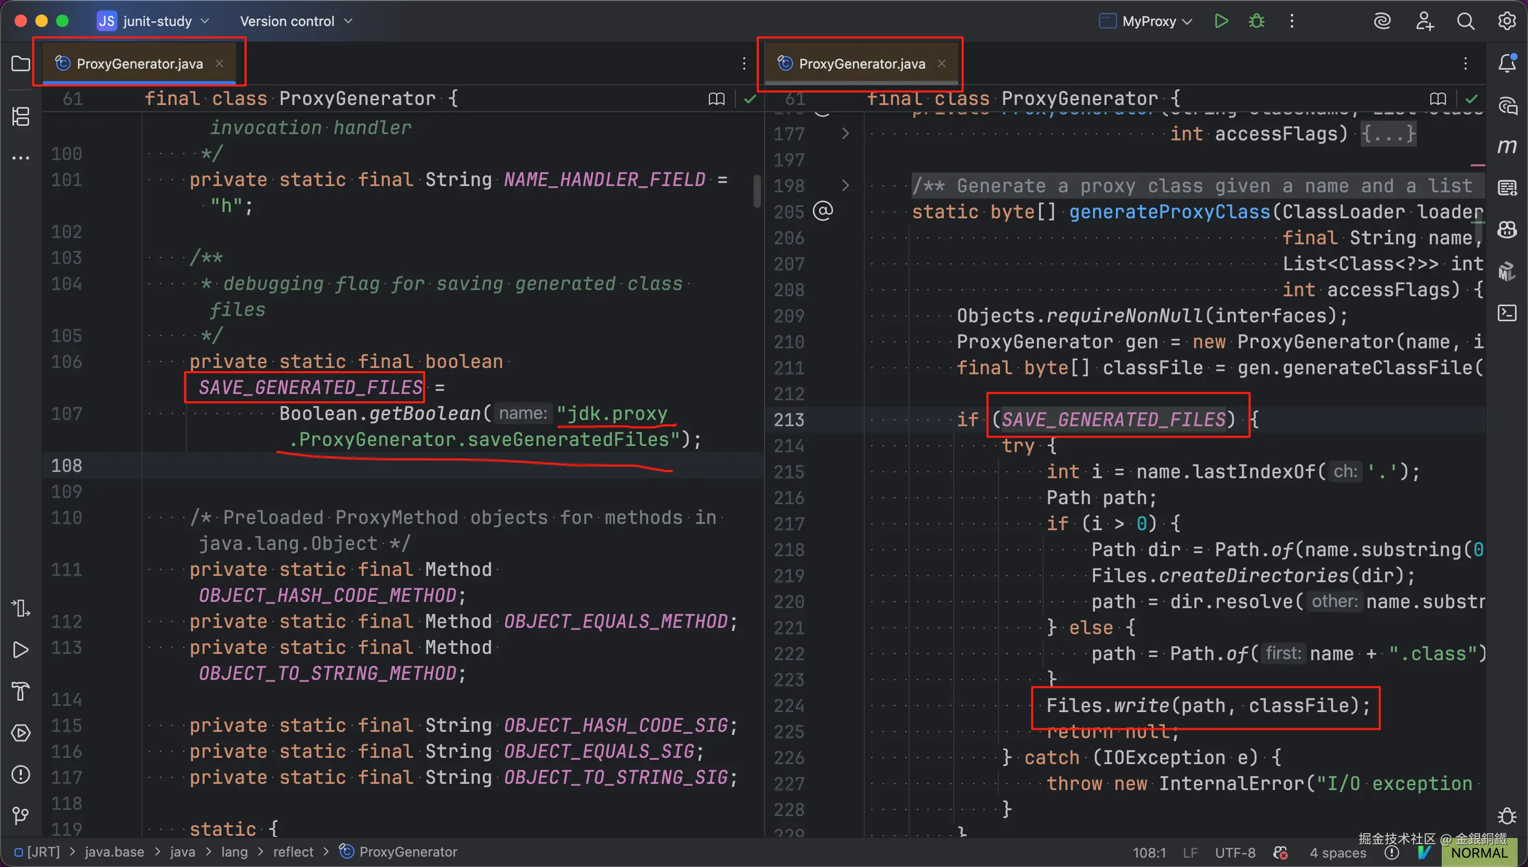The image size is (1528, 867).
Task: Click the reflect breadcrumb
Action: pos(293,852)
